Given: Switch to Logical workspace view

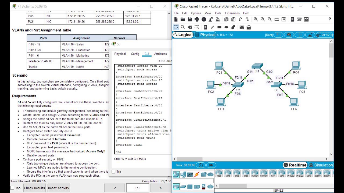Looking at the screenshot, I should (183, 35).
